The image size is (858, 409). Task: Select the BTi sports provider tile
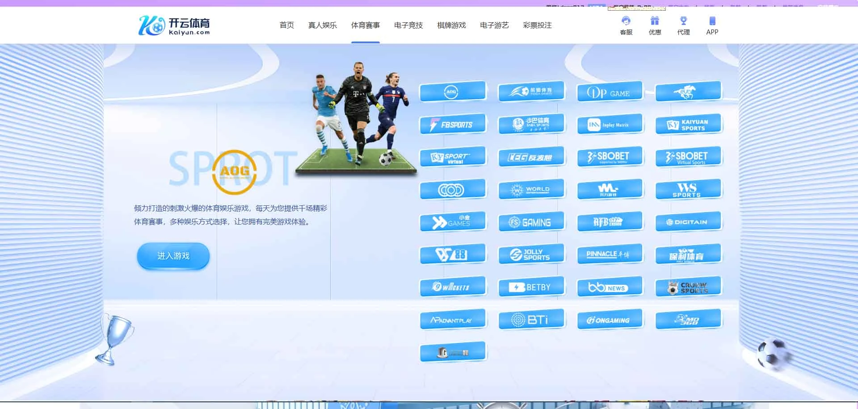pos(531,320)
